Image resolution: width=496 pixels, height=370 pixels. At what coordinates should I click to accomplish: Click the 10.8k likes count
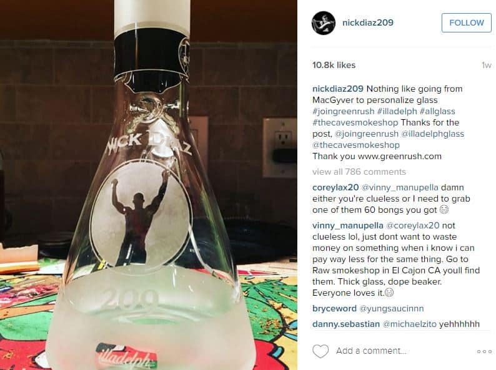tap(334, 65)
